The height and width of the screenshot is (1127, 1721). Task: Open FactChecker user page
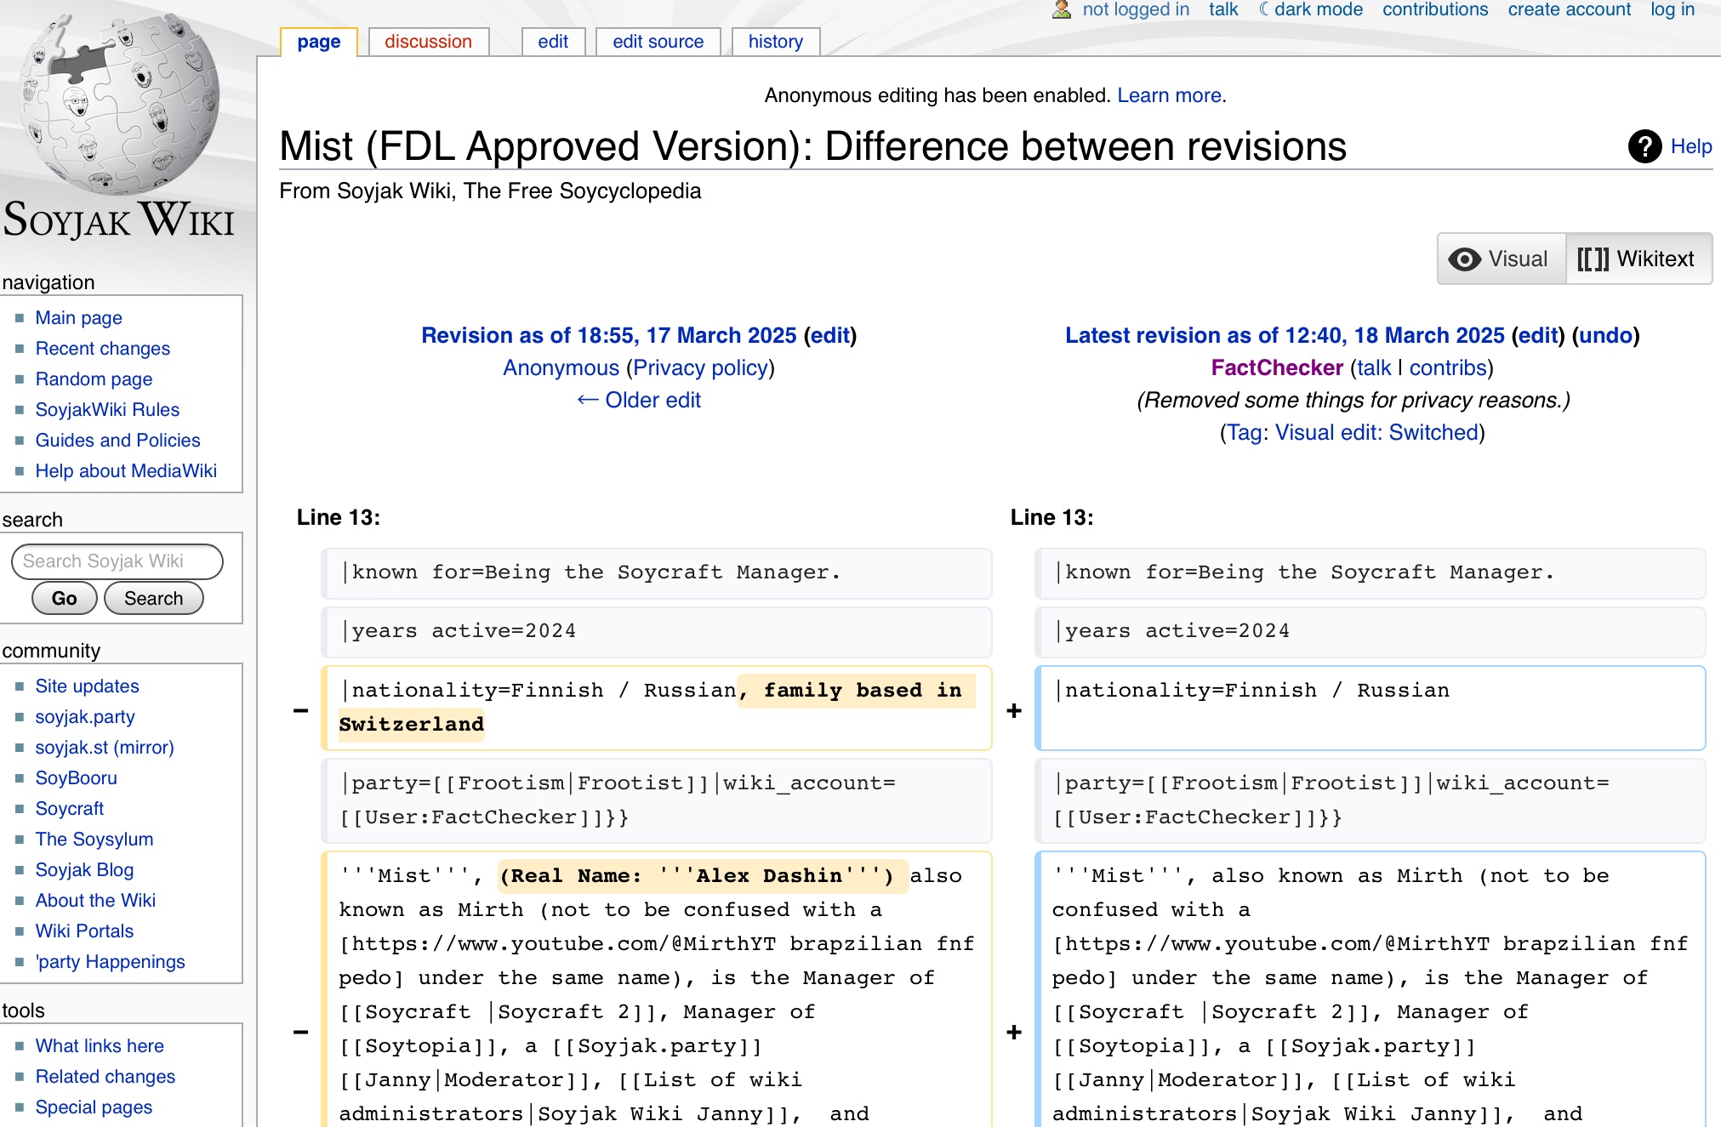pos(1277,367)
